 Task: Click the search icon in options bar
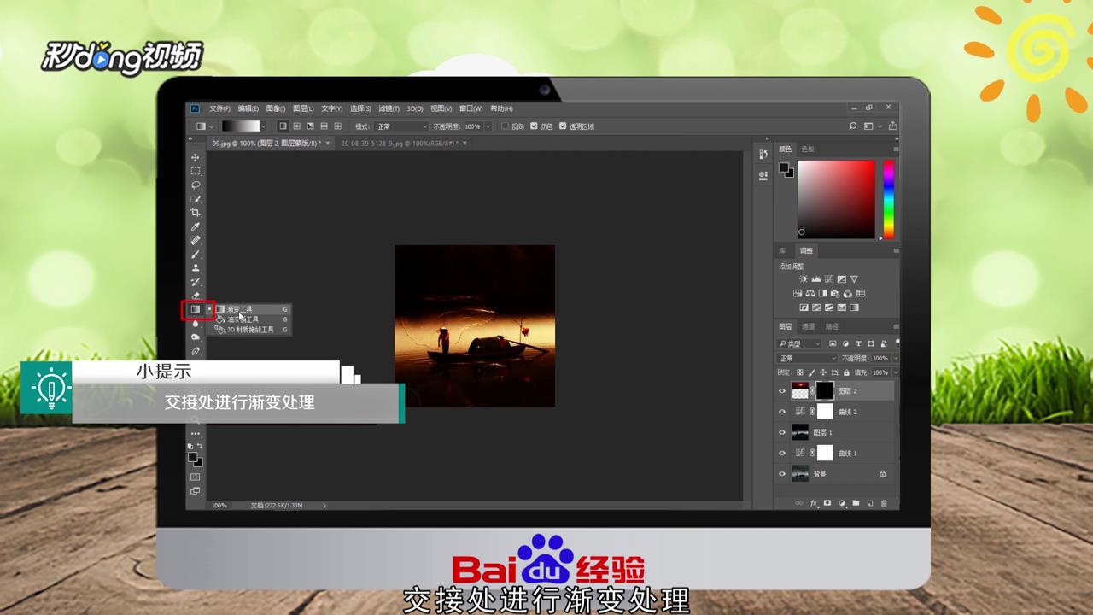click(x=852, y=126)
